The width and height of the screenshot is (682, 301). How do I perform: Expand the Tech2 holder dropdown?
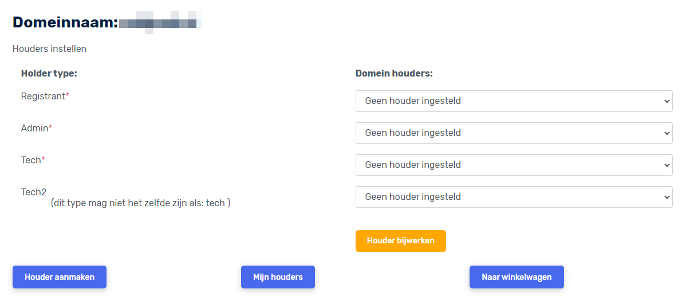point(514,197)
